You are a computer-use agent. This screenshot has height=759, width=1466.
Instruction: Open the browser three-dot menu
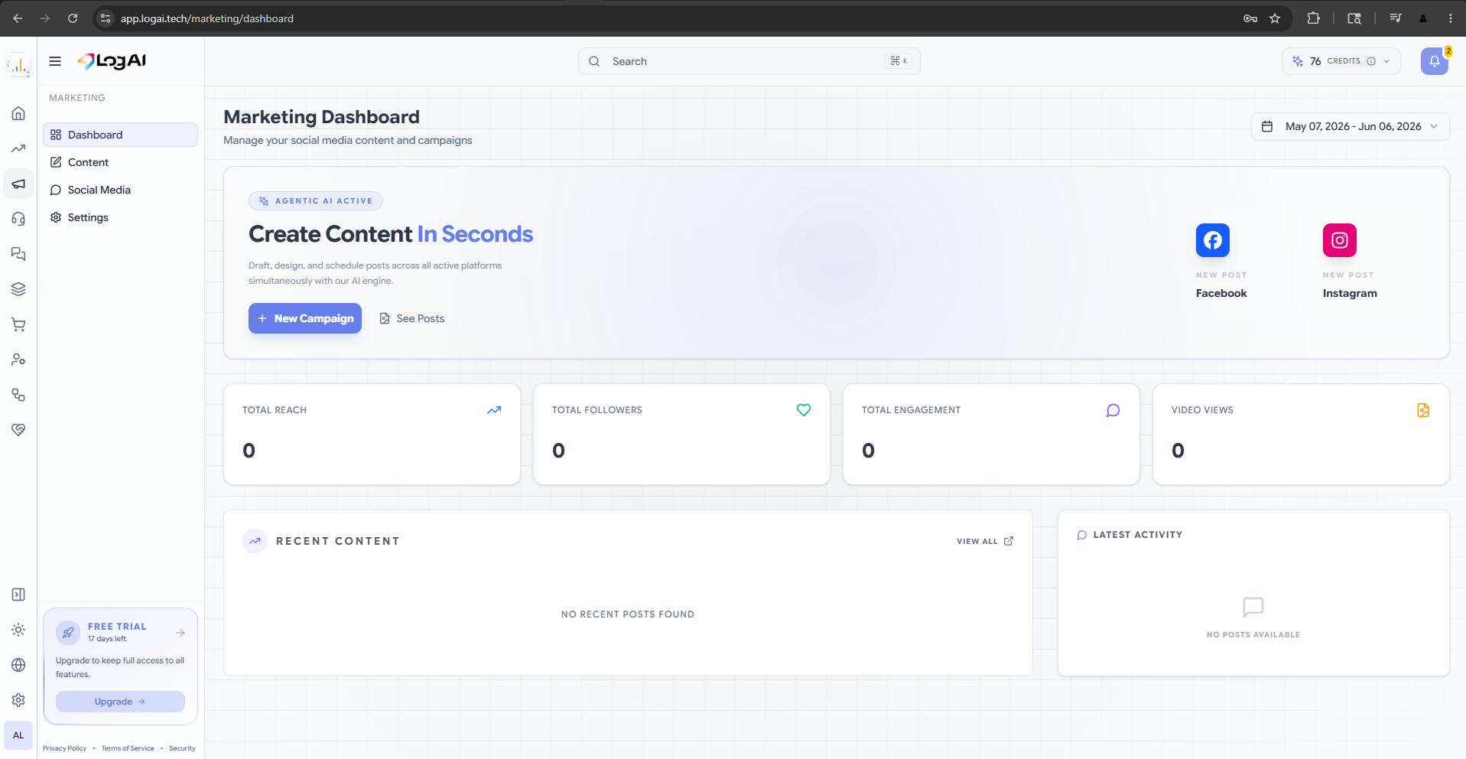click(x=1451, y=18)
